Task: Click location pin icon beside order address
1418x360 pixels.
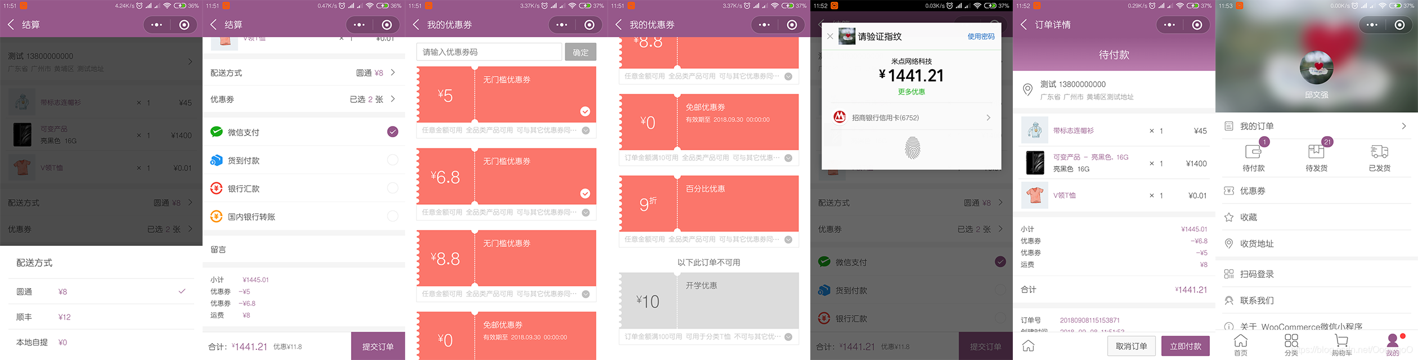Action: pos(1027,90)
